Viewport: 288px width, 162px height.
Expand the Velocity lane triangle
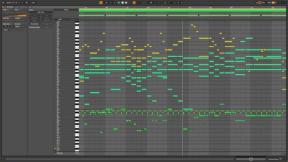(x=55, y=154)
